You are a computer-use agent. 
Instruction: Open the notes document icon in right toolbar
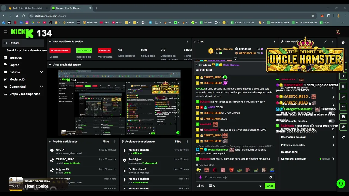[x=343, y=86]
